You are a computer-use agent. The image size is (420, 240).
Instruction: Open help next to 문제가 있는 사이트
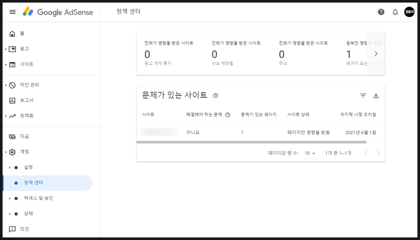coord(215,95)
